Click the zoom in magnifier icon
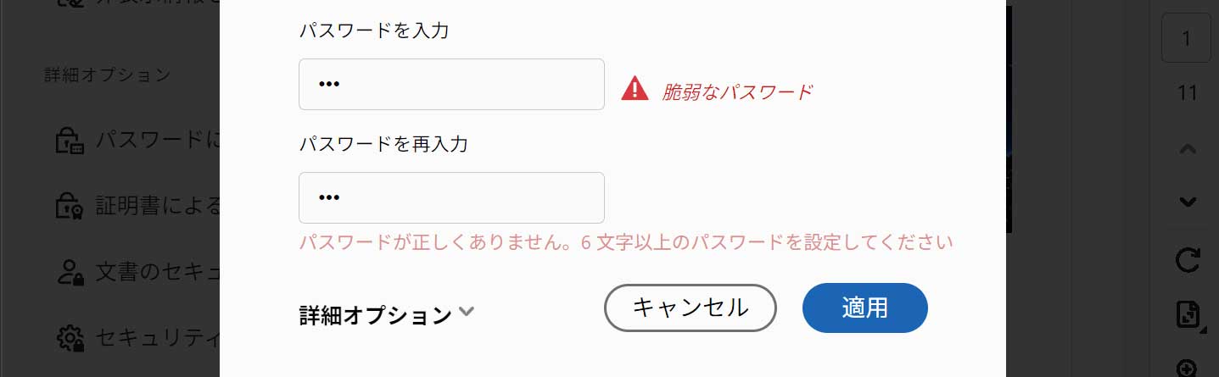The image size is (1219, 377). (1188, 369)
